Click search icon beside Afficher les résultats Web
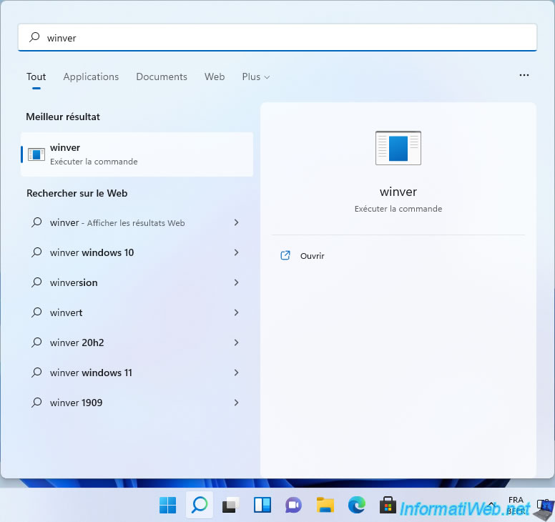The width and height of the screenshot is (555, 522). point(36,222)
